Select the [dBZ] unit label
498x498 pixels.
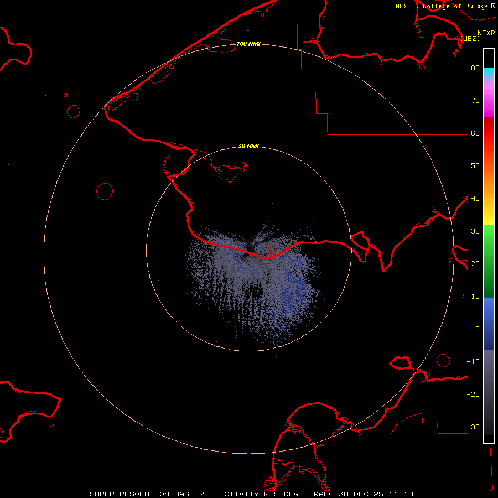(470, 38)
